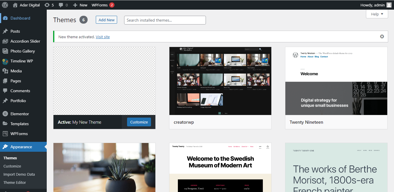
Task: Click the comments bubble icon in admin bar
Action: click(61, 5)
